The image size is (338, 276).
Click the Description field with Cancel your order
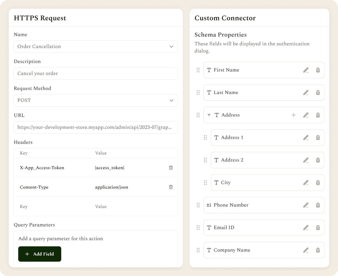[96, 73]
